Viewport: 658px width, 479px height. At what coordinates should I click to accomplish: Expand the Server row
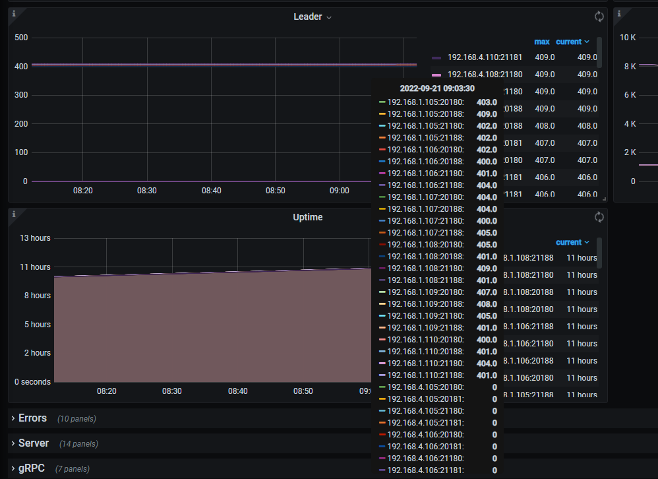33,443
